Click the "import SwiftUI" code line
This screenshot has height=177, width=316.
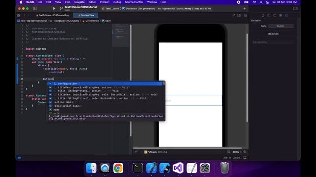click(x=36, y=49)
